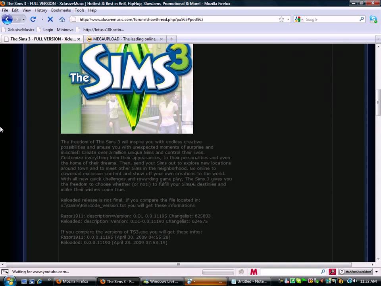This screenshot has height=286, width=381.
Task: Click the Windows Start orb
Action: click(10, 281)
